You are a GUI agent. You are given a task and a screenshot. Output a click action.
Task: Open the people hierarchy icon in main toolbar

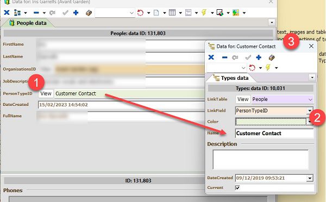click(17, 12)
